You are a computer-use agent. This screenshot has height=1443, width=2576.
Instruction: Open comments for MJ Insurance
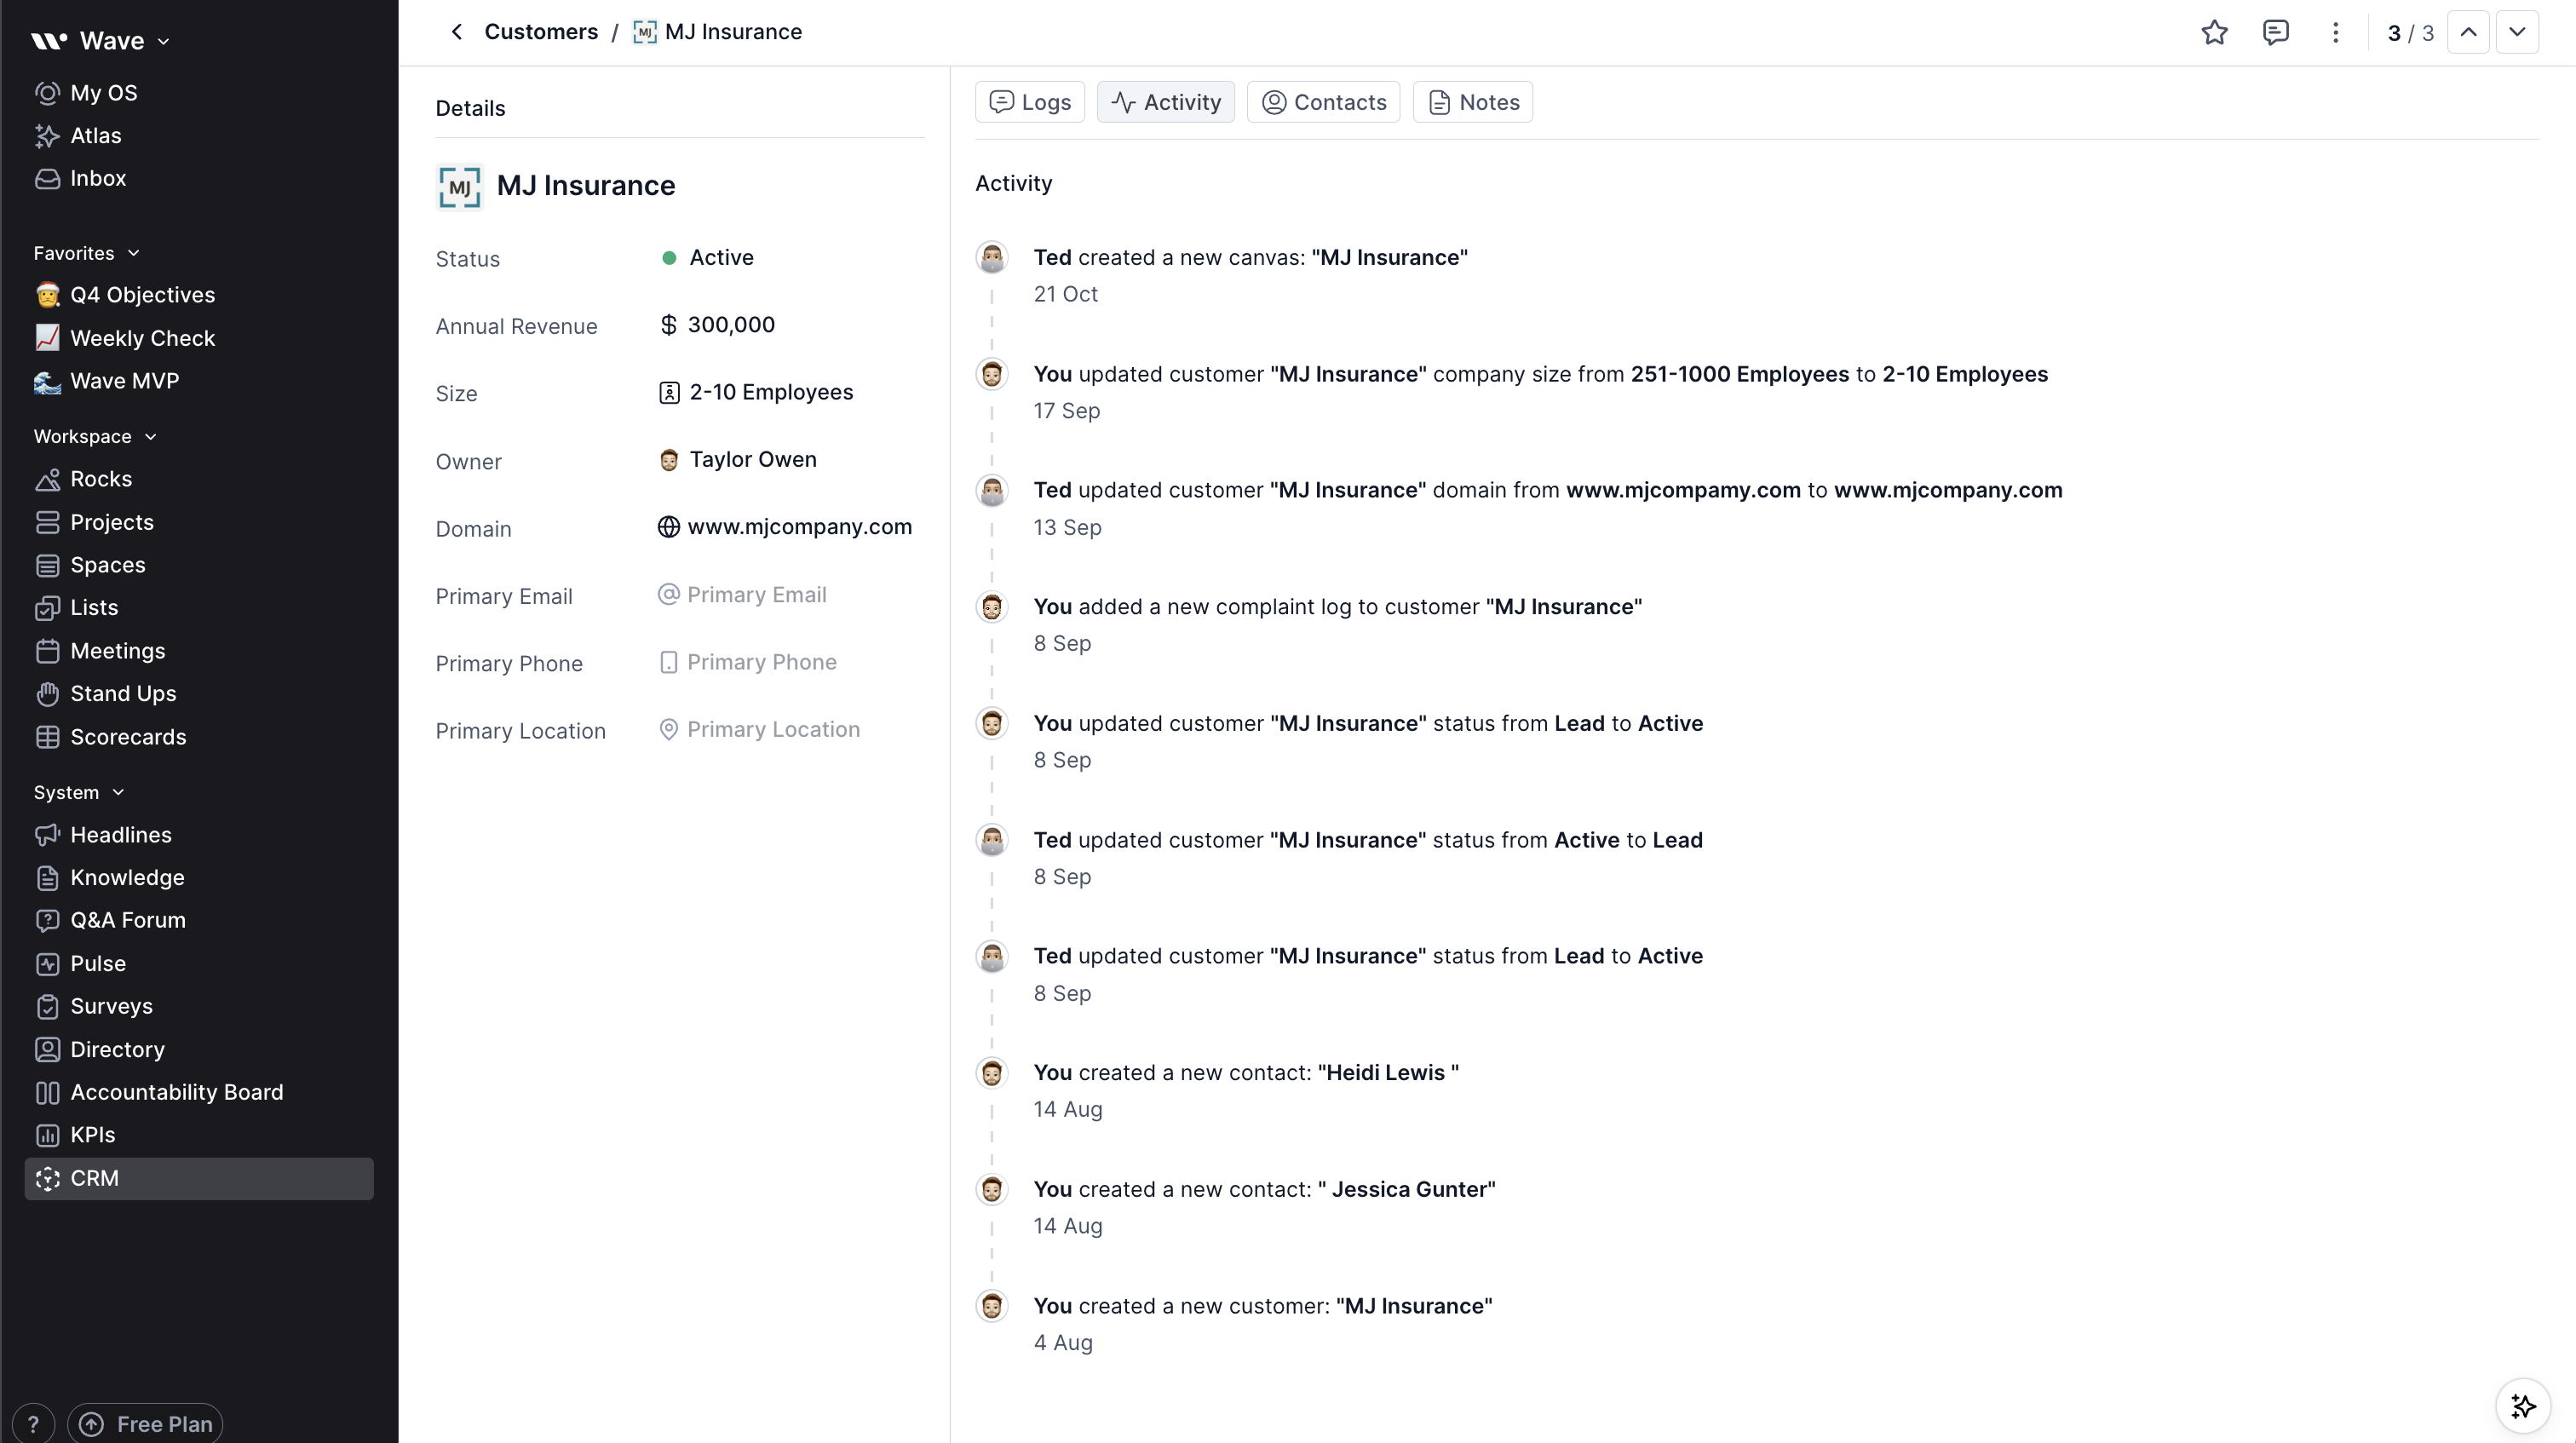tap(2275, 32)
